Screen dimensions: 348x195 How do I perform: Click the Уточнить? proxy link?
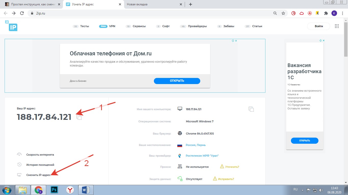tap(232, 167)
